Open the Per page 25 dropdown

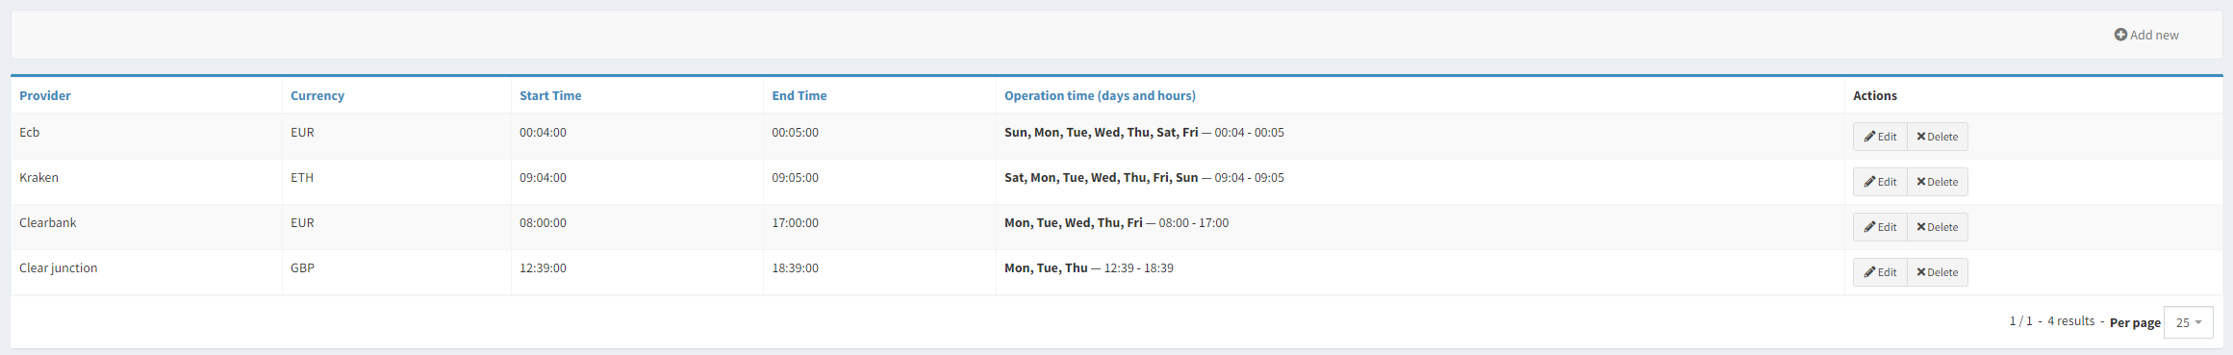[2188, 322]
